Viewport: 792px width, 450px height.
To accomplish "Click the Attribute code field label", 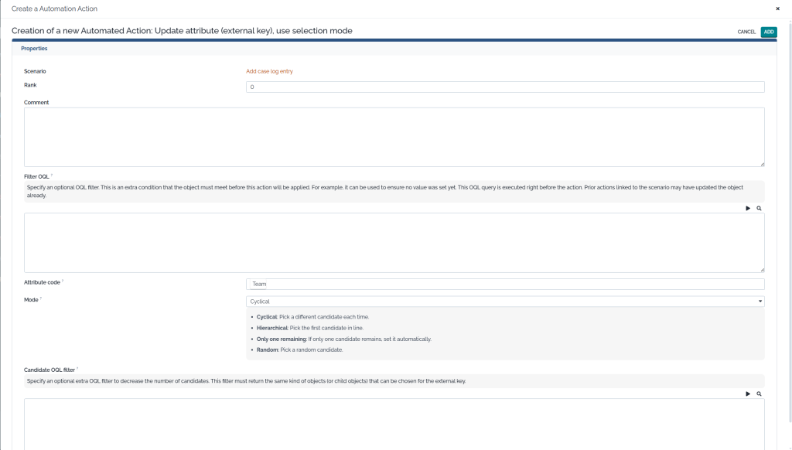I will coord(42,282).
